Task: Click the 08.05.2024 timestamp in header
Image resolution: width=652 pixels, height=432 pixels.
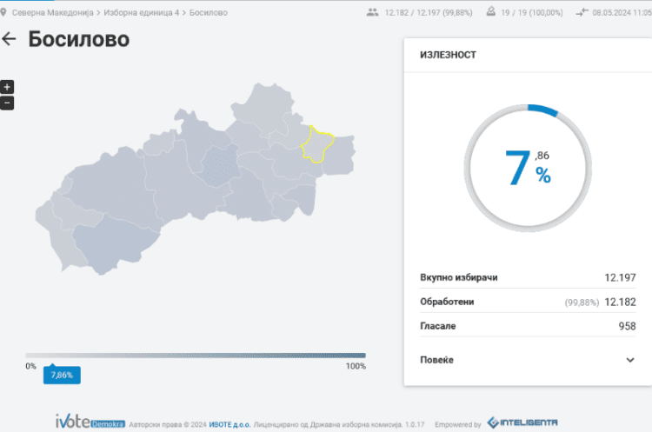Action: coord(622,12)
